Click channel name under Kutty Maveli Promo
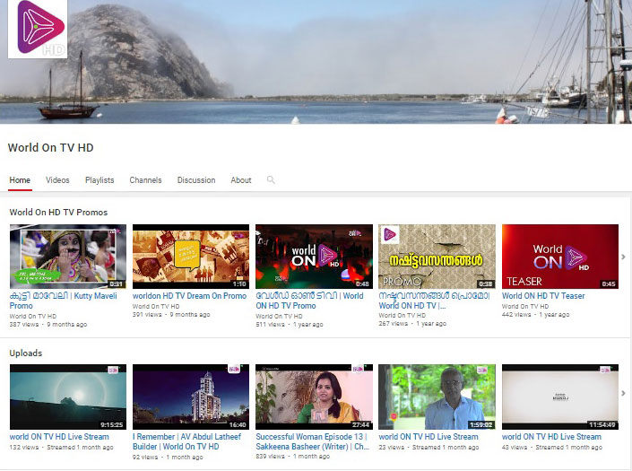This screenshot has width=632, height=471. coord(33,316)
